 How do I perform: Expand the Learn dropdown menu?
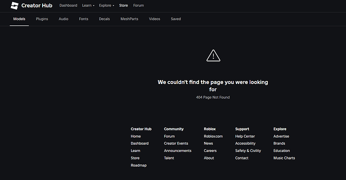88,5
